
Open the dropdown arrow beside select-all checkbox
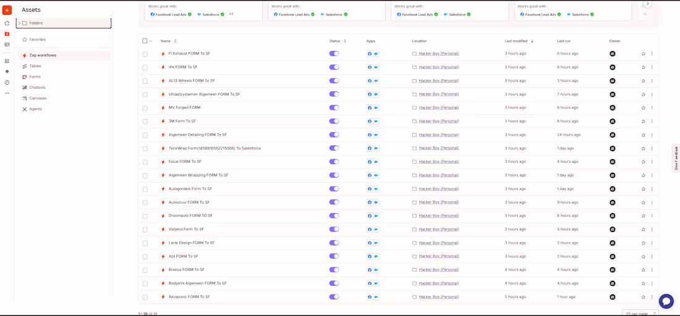150,41
